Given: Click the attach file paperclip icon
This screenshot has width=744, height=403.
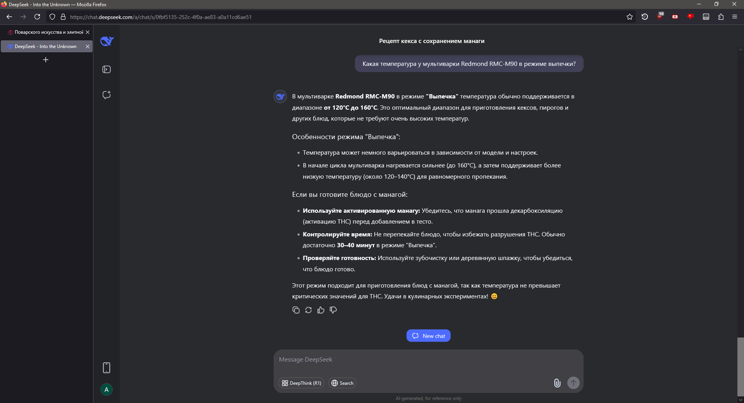Looking at the screenshot, I should 557,383.
